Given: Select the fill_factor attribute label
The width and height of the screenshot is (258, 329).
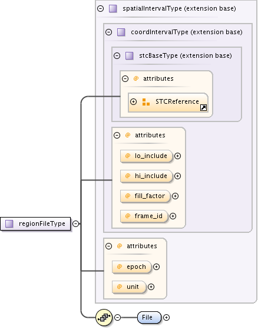Looking at the screenshot, I should [x=150, y=196].
